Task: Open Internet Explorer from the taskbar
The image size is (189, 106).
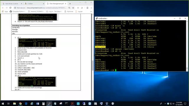Action: (x=32, y=104)
